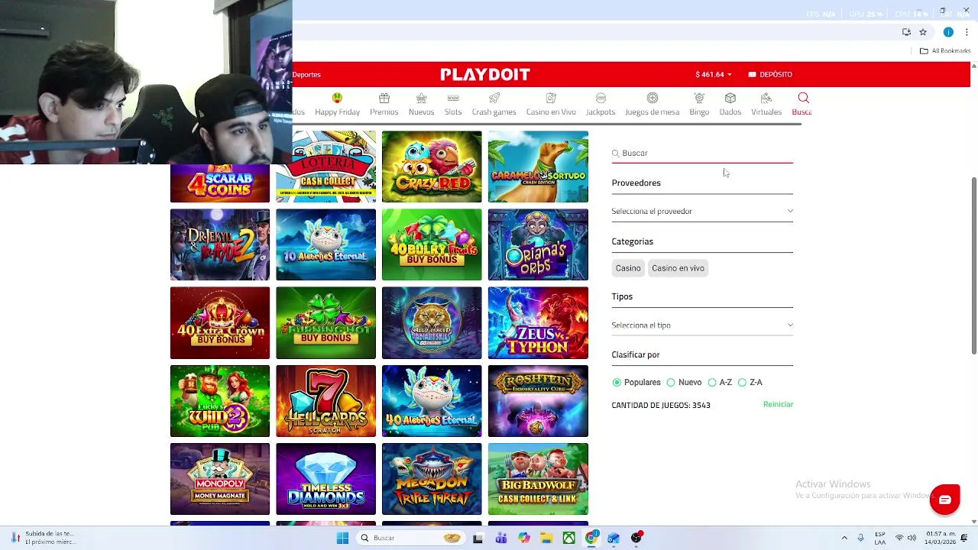
Task: Open the Lucky's Wild Pub 2 game
Action: [220, 401]
